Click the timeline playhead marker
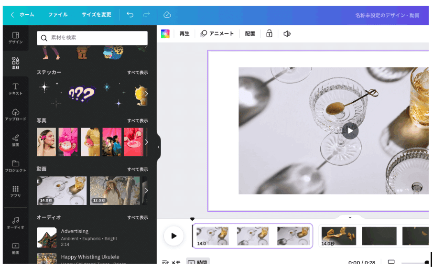Image resolution: width=444 pixels, height=268 pixels. pos(192,219)
